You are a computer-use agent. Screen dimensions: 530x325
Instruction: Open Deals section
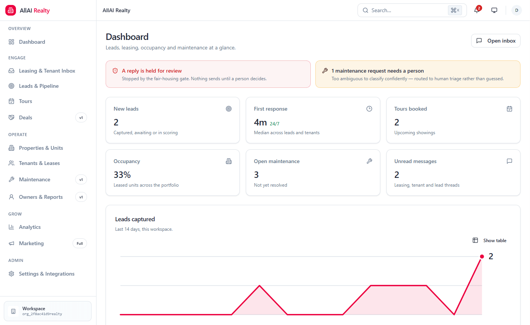48,117
